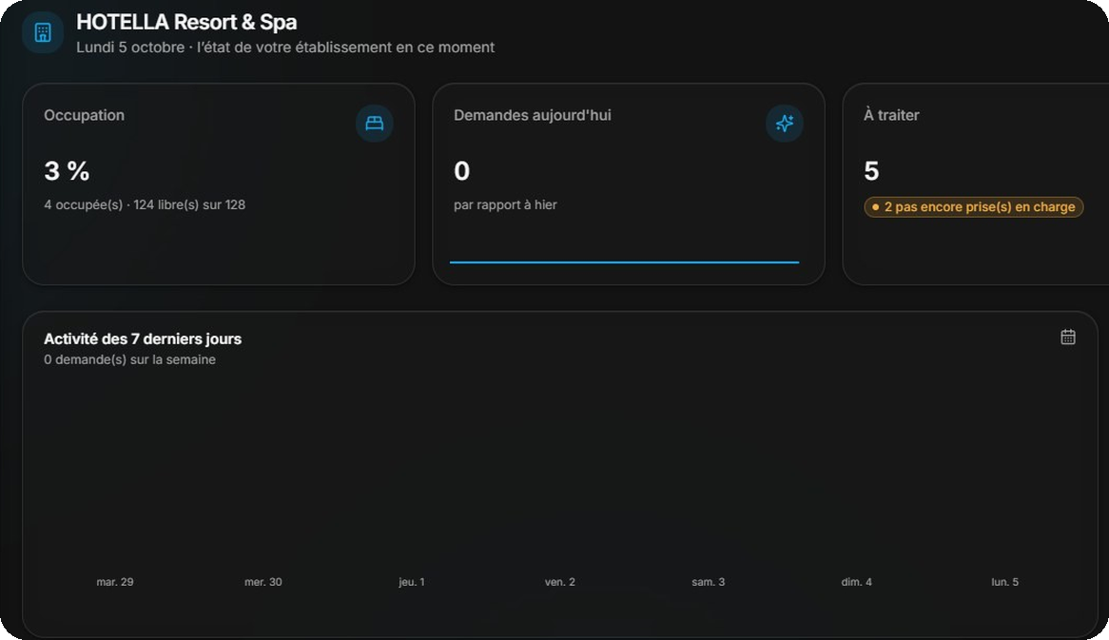Open the calendar icon in Activité panel
The image size is (1109, 640).
(1068, 338)
